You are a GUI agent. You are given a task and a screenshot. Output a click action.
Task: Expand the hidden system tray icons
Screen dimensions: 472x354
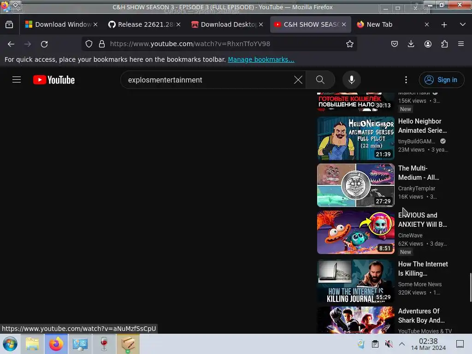(402, 344)
